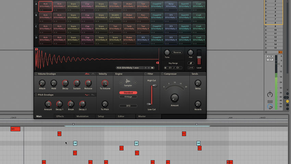Click the Sustain knob
The width and height of the screenshot is (291, 164).
[77, 83]
